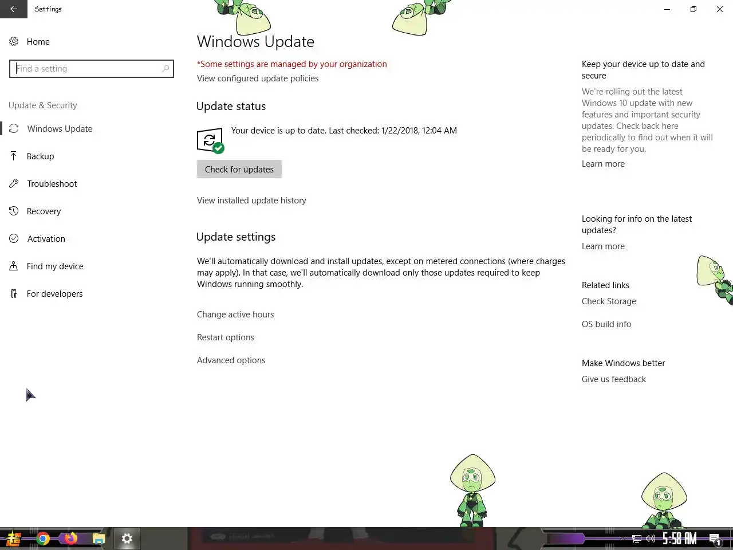Click the Activation checkmark circle icon
733x550 pixels.
(14, 238)
